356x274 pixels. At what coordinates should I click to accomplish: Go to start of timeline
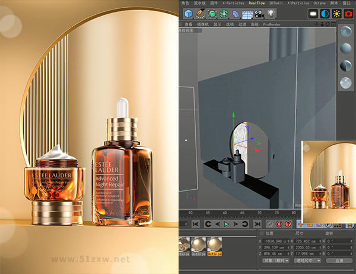tap(195, 224)
